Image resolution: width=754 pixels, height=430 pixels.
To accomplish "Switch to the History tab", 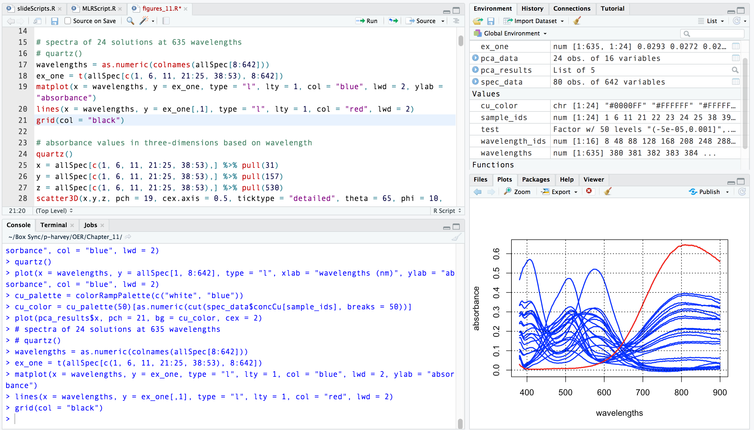I will point(532,9).
